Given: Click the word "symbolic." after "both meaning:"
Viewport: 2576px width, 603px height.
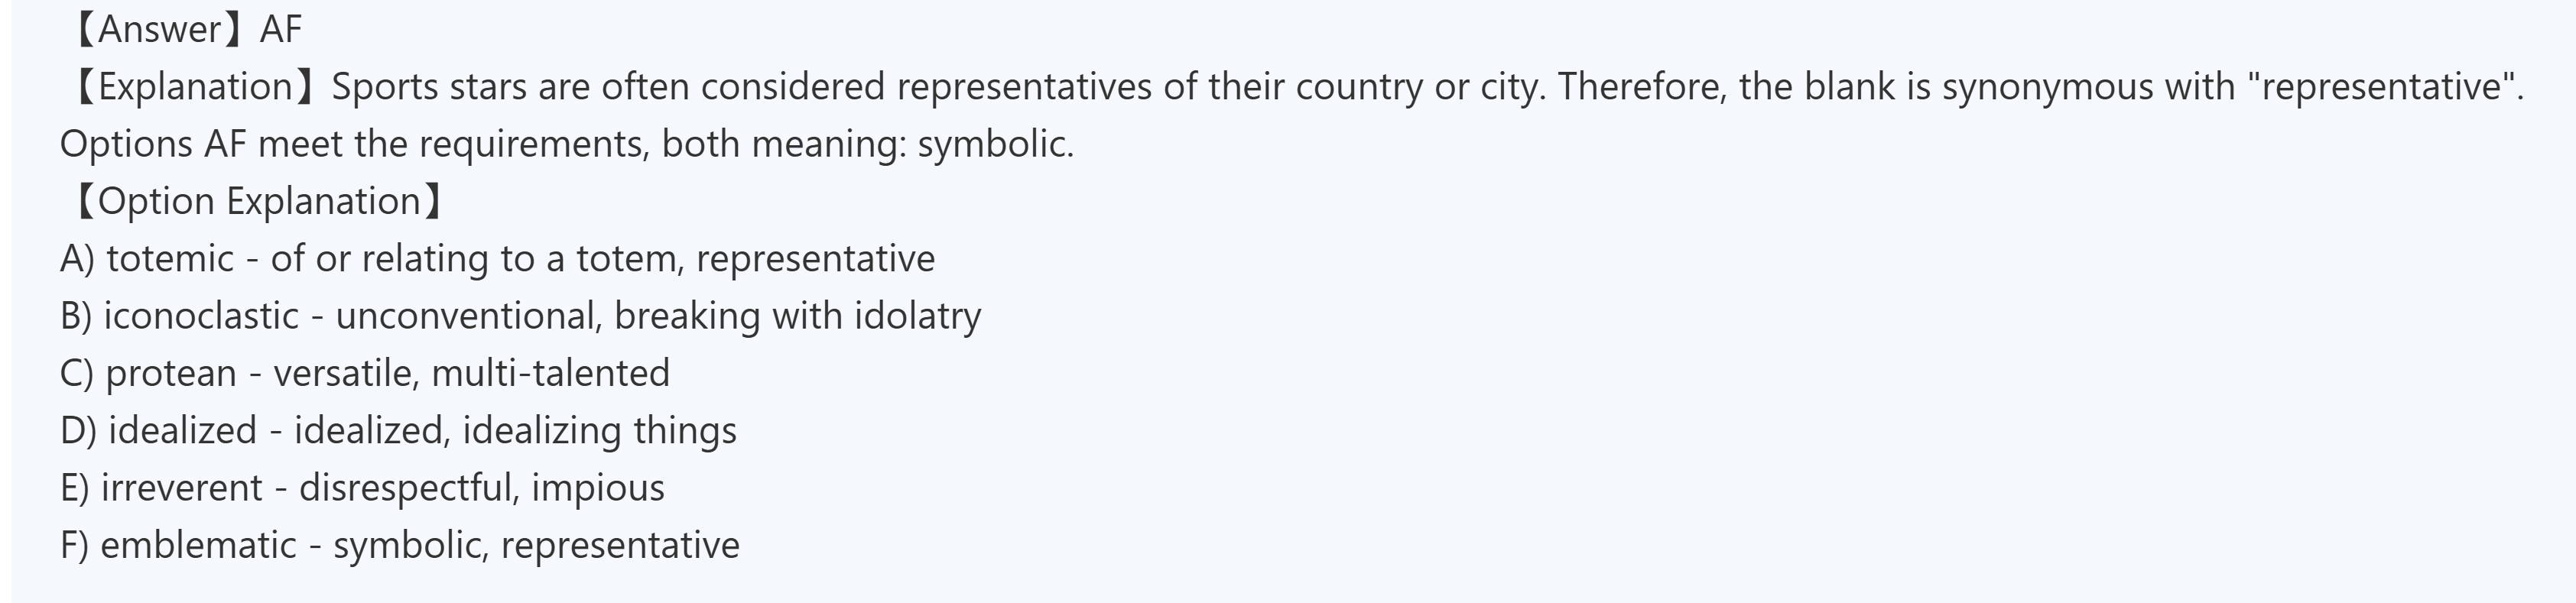Looking at the screenshot, I should 995,144.
